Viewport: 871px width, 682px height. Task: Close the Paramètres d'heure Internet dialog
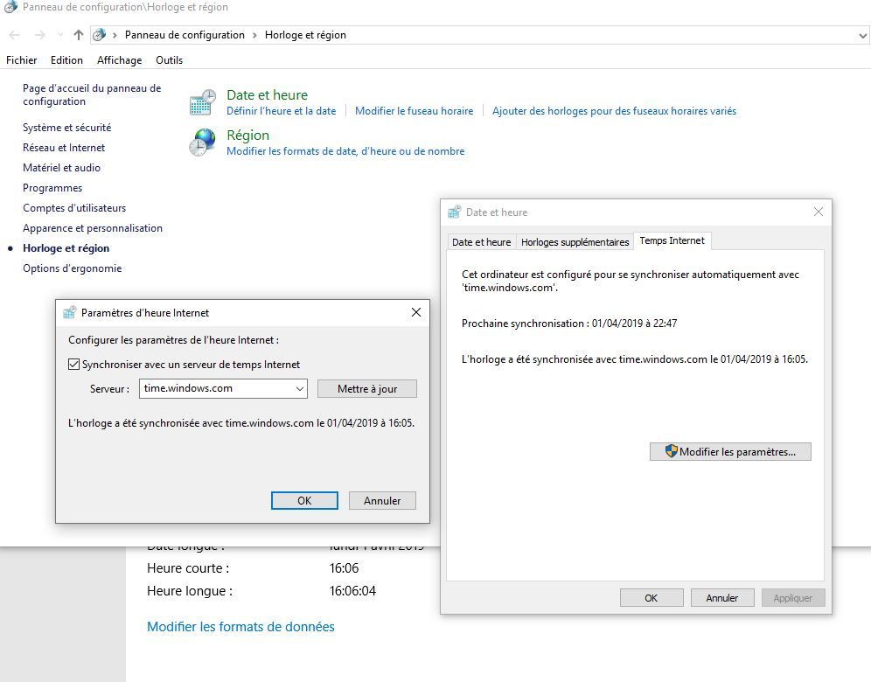[x=416, y=313]
